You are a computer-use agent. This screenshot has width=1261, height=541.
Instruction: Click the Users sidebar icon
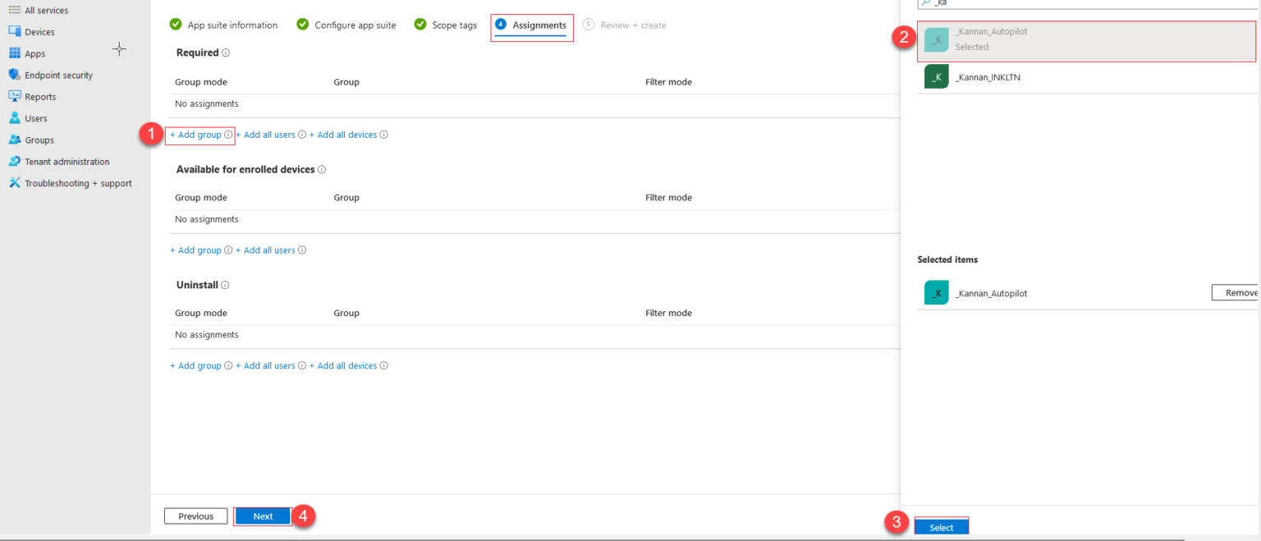(15, 118)
